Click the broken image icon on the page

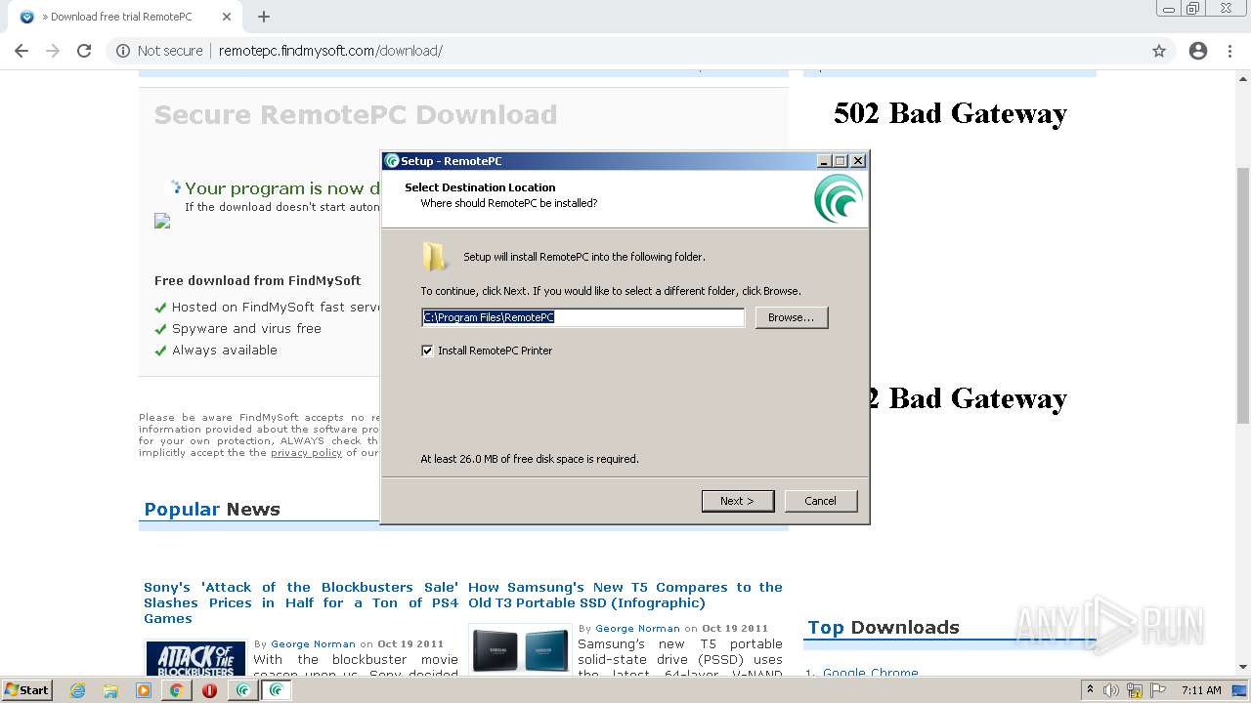[x=162, y=222]
